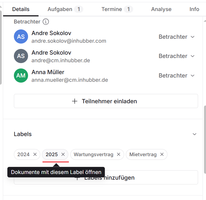This screenshot has height=200, width=206.
Task: Switch to the Aufgaben tab
Action: tap(65, 9)
